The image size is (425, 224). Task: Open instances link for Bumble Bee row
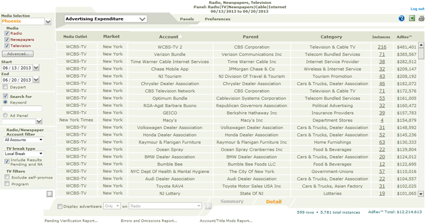(382, 164)
